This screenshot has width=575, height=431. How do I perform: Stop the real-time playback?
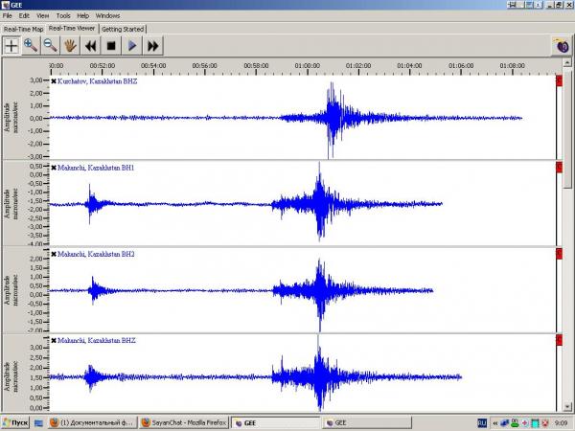[x=111, y=46]
